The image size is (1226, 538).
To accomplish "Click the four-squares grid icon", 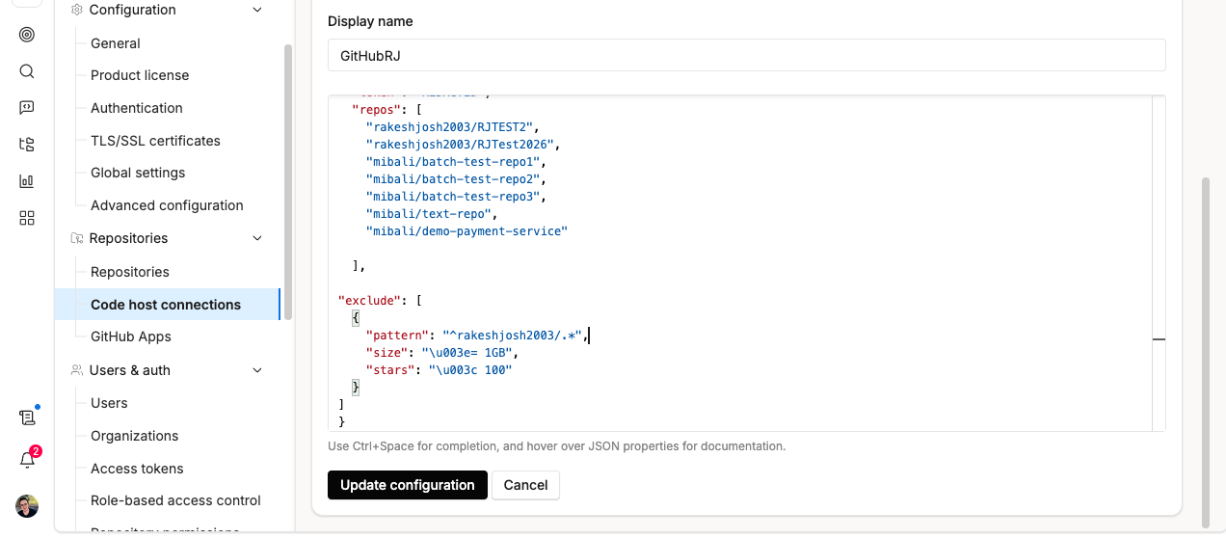I will (27, 218).
